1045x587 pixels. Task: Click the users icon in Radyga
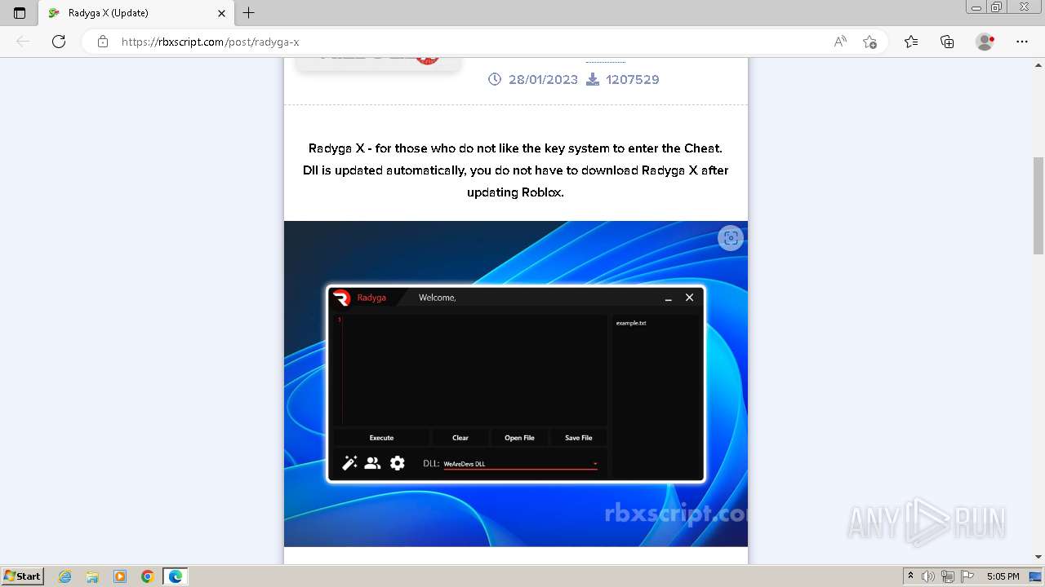(372, 463)
